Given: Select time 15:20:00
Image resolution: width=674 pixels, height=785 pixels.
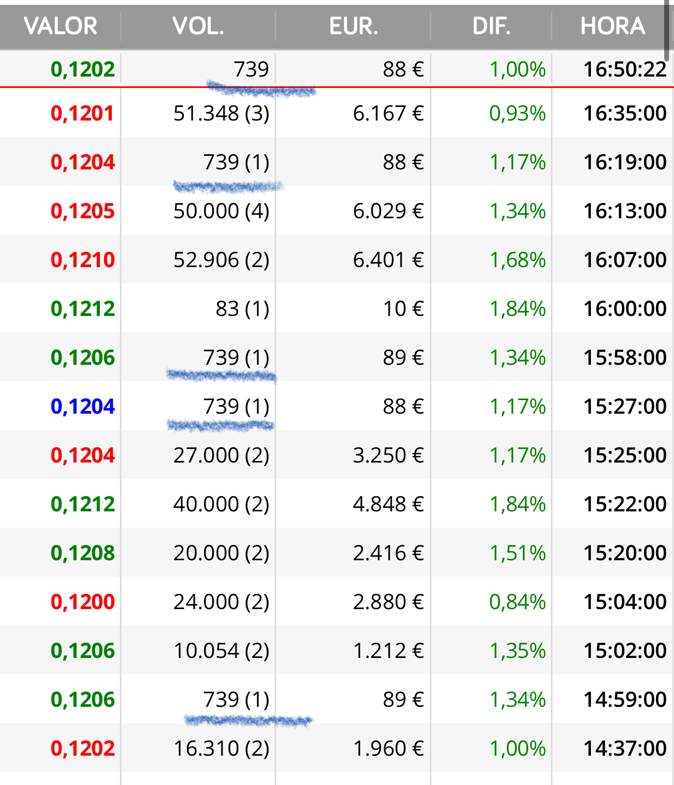Looking at the screenshot, I should point(625,553).
